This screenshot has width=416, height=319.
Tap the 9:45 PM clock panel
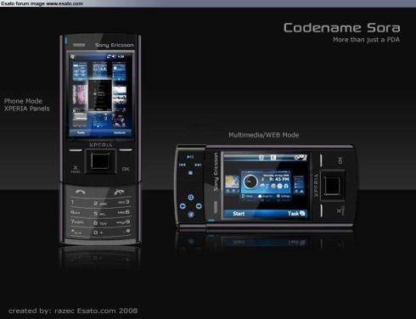(266, 185)
